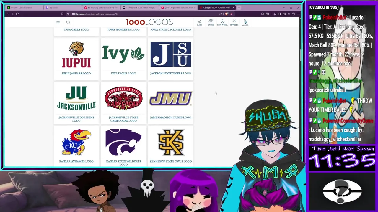Switch to Us Map With State Names tab
The width and height of the screenshot is (378, 212).
[140, 7]
